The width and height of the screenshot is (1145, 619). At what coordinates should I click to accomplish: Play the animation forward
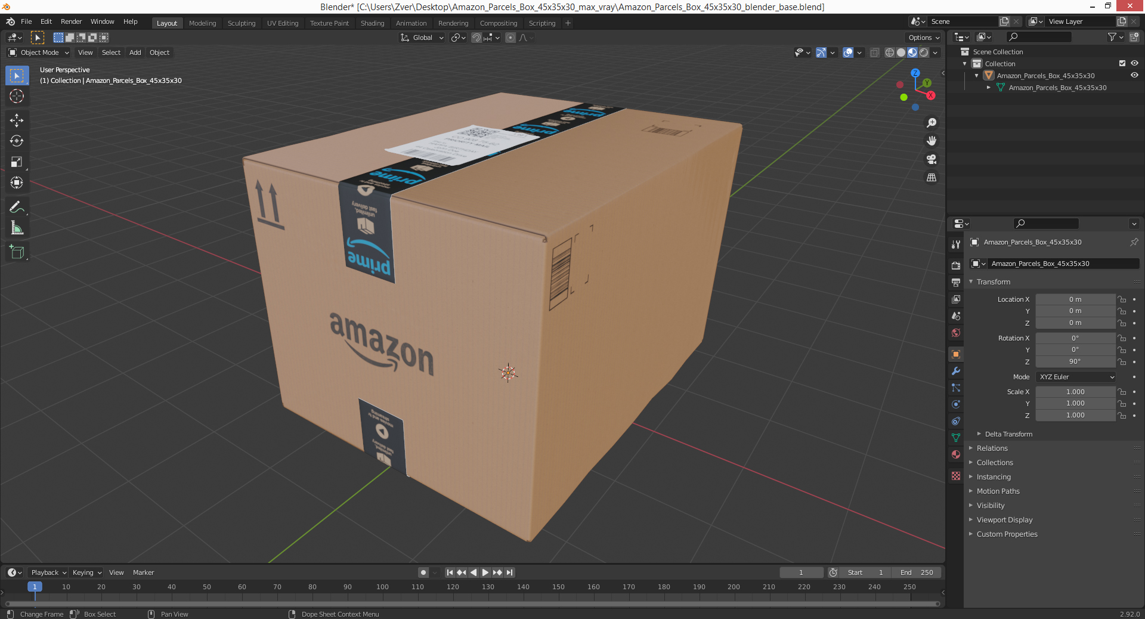[485, 572]
